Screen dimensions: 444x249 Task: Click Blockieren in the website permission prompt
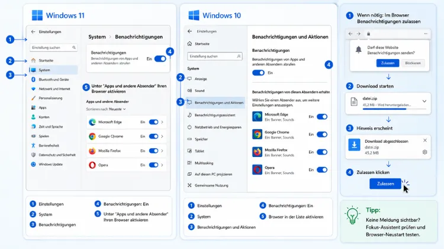(413, 63)
